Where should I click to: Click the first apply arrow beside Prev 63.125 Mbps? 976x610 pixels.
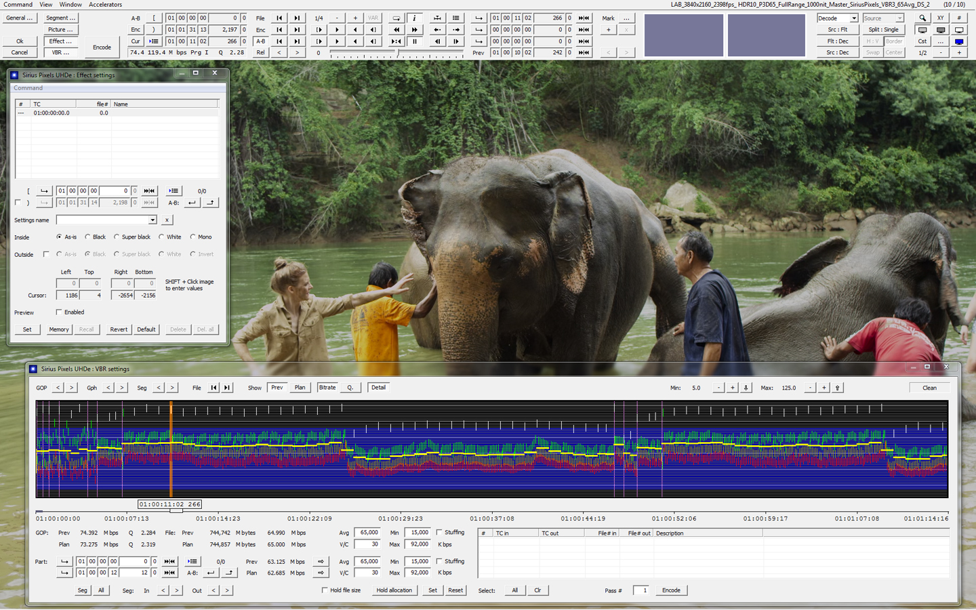pos(321,562)
